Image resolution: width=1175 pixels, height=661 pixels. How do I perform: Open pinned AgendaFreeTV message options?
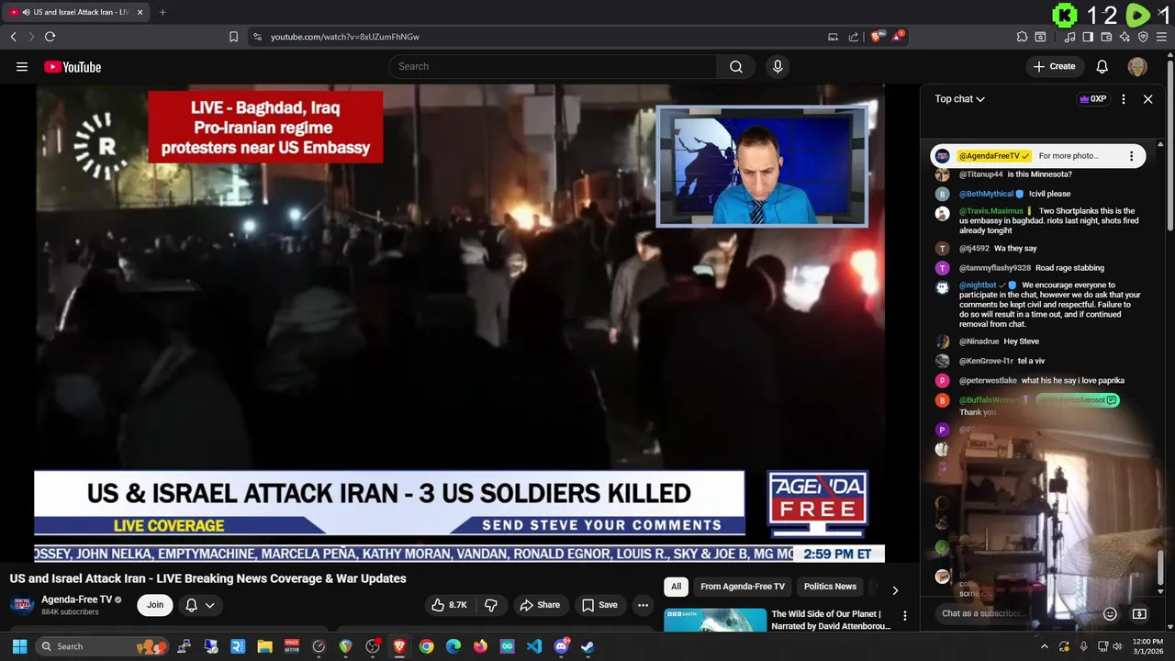(1131, 156)
